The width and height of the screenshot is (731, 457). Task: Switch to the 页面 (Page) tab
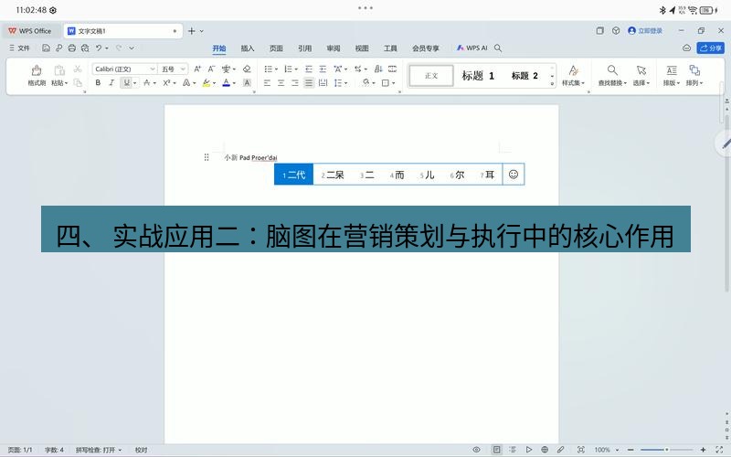click(276, 48)
